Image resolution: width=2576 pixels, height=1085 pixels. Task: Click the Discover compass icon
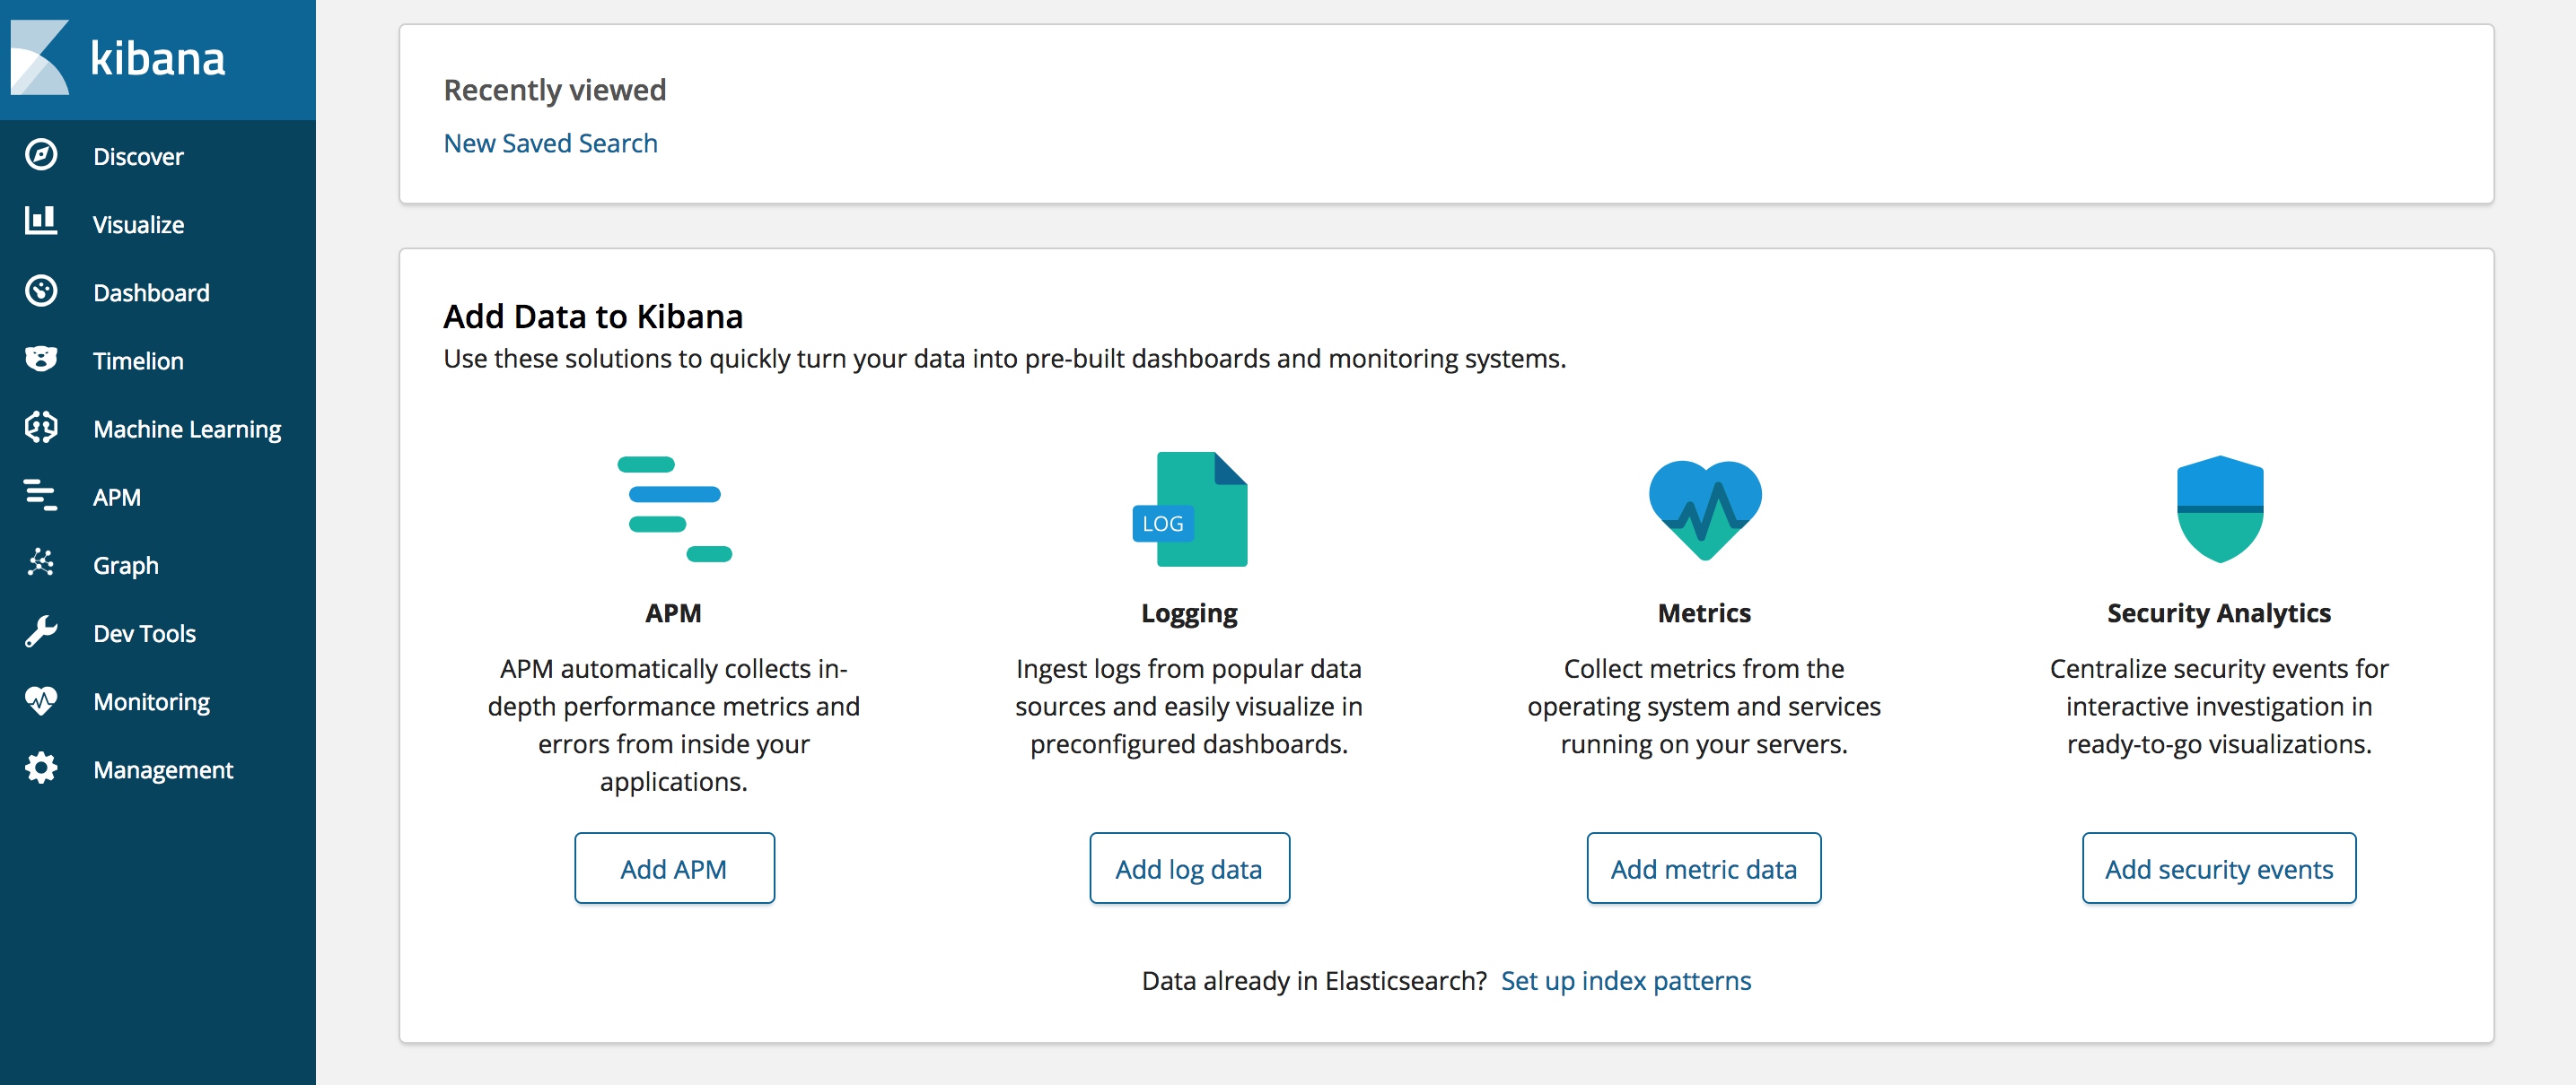click(41, 155)
